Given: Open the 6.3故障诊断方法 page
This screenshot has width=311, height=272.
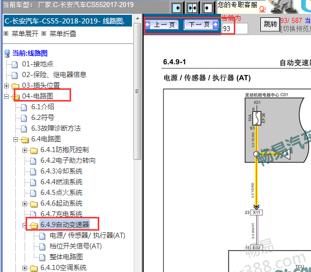Looking at the screenshot, I should 56,128.
